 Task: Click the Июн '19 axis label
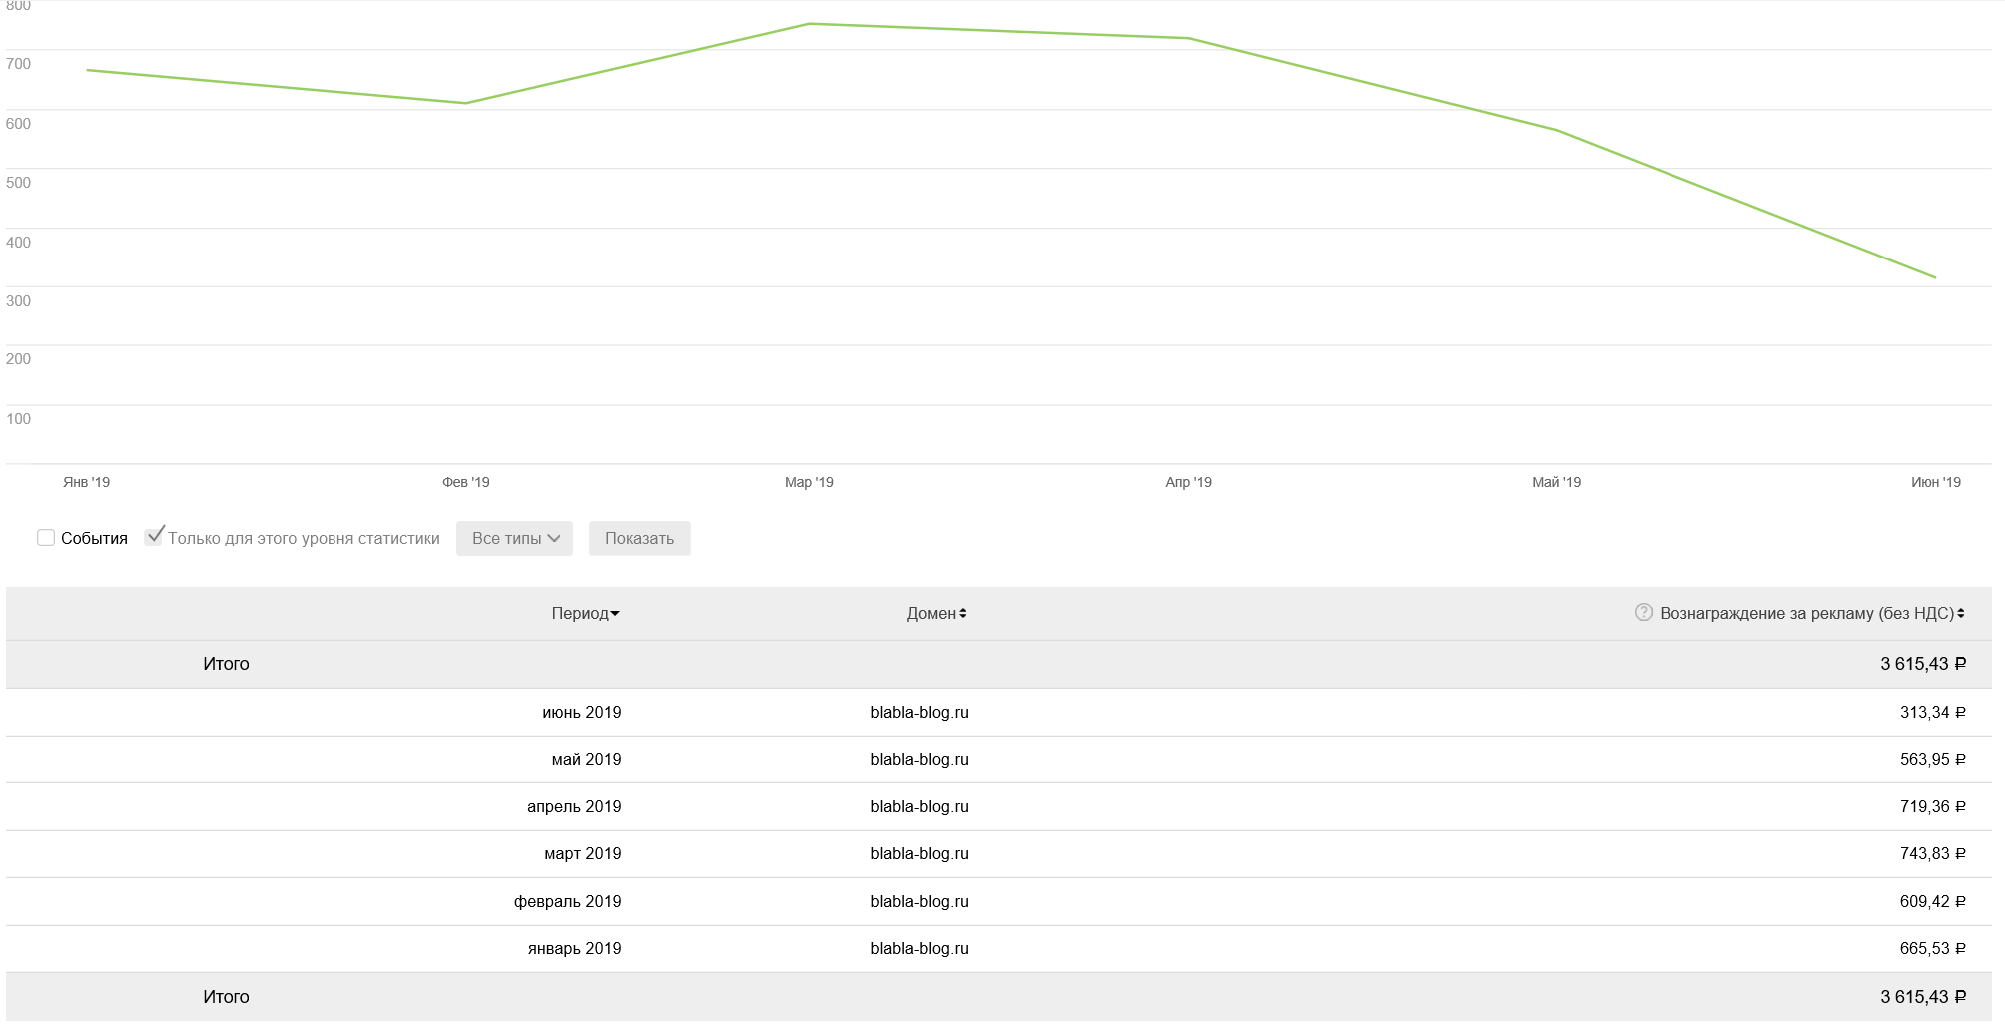tap(1936, 482)
